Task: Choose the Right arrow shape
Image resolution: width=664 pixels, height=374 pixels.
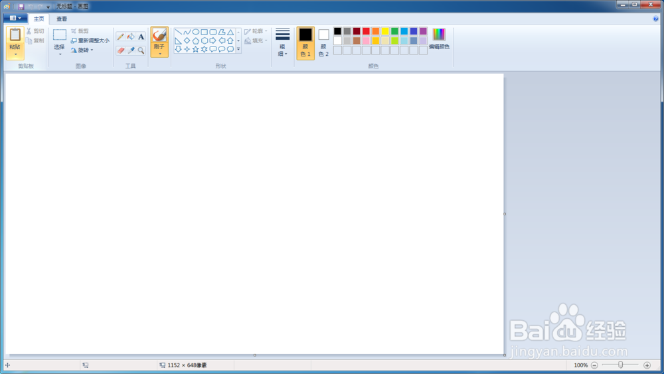Action: coord(213,41)
